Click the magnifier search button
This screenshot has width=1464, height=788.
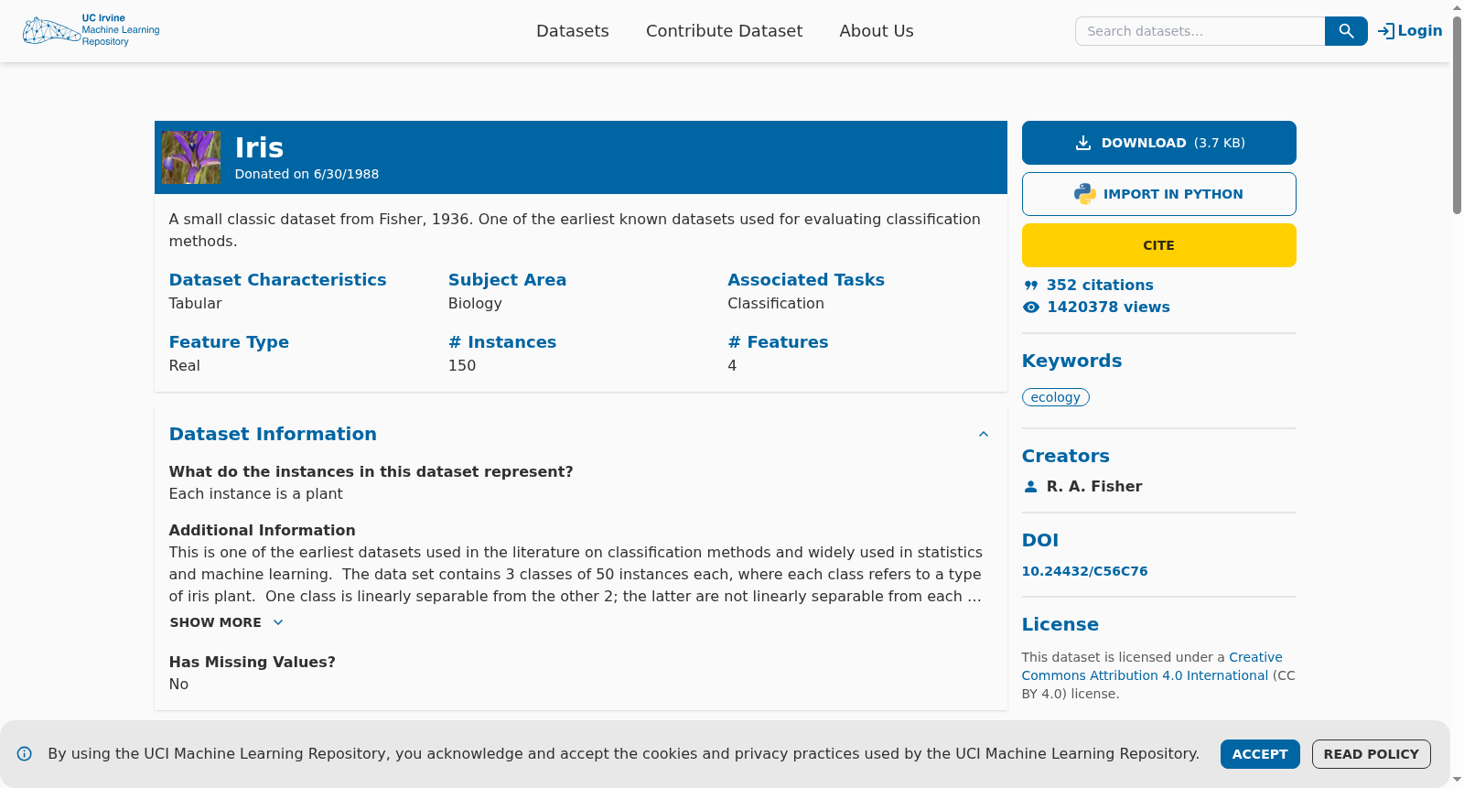[x=1346, y=31]
